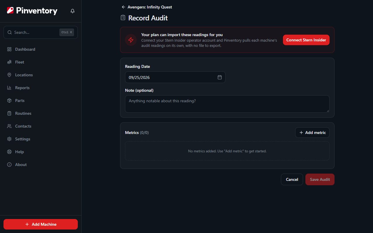Click the Reports bar chart icon
The image size is (373, 233).
point(9,88)
